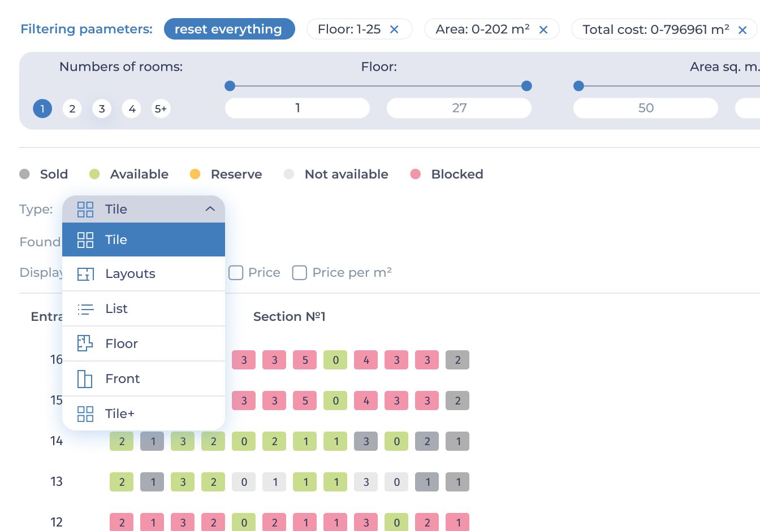Click the maximum floor field showing 27
The width and height of the screenshot is (760, 531).
[x=459, y=108]
